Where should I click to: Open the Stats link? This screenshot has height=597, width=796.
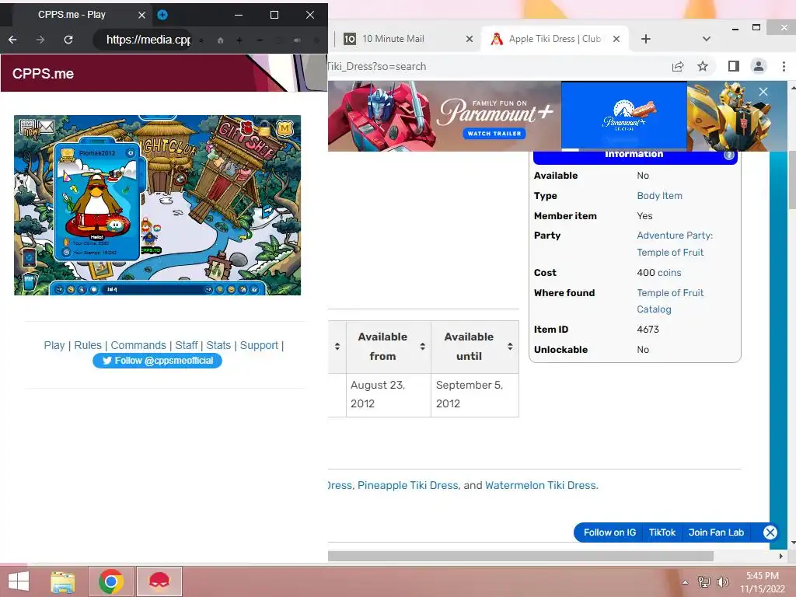[x=218, y=345]
